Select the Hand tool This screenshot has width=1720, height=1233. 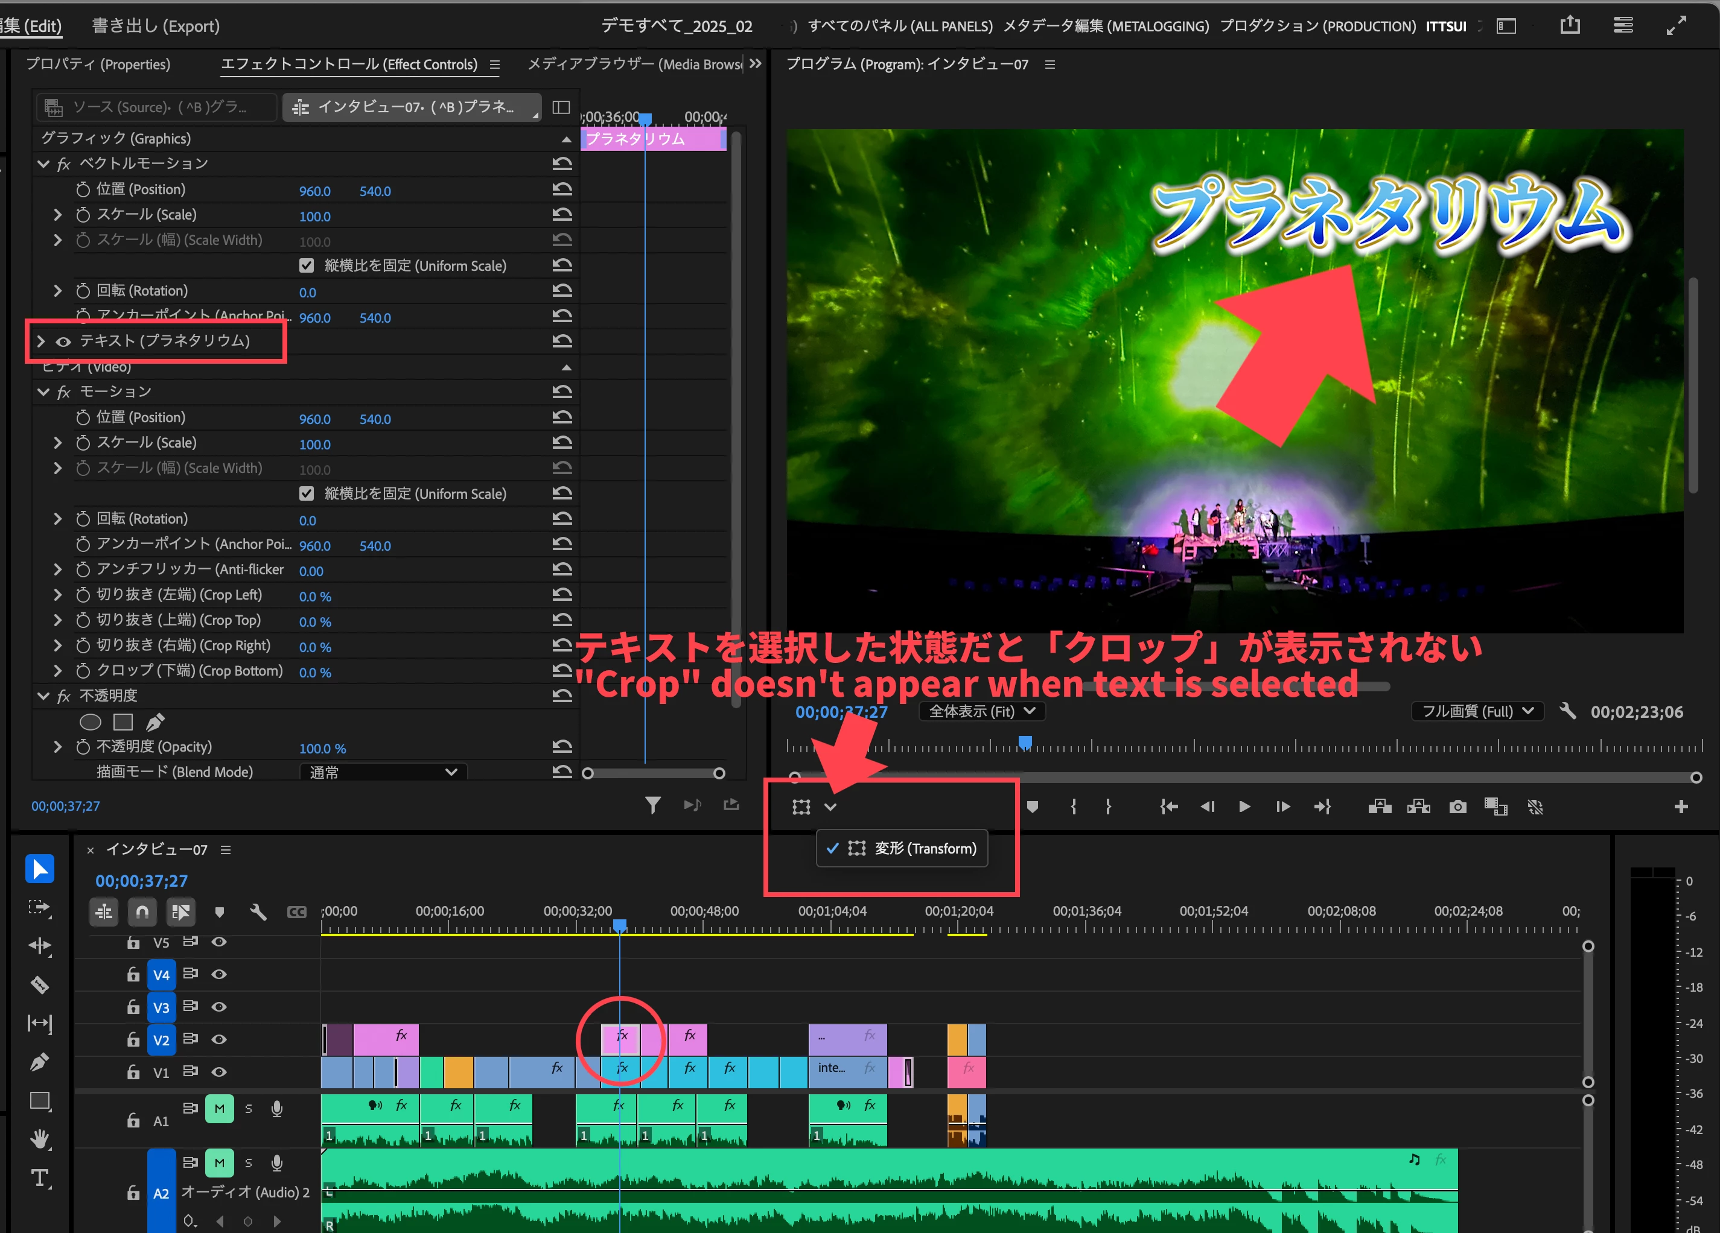click(39, 1139)
